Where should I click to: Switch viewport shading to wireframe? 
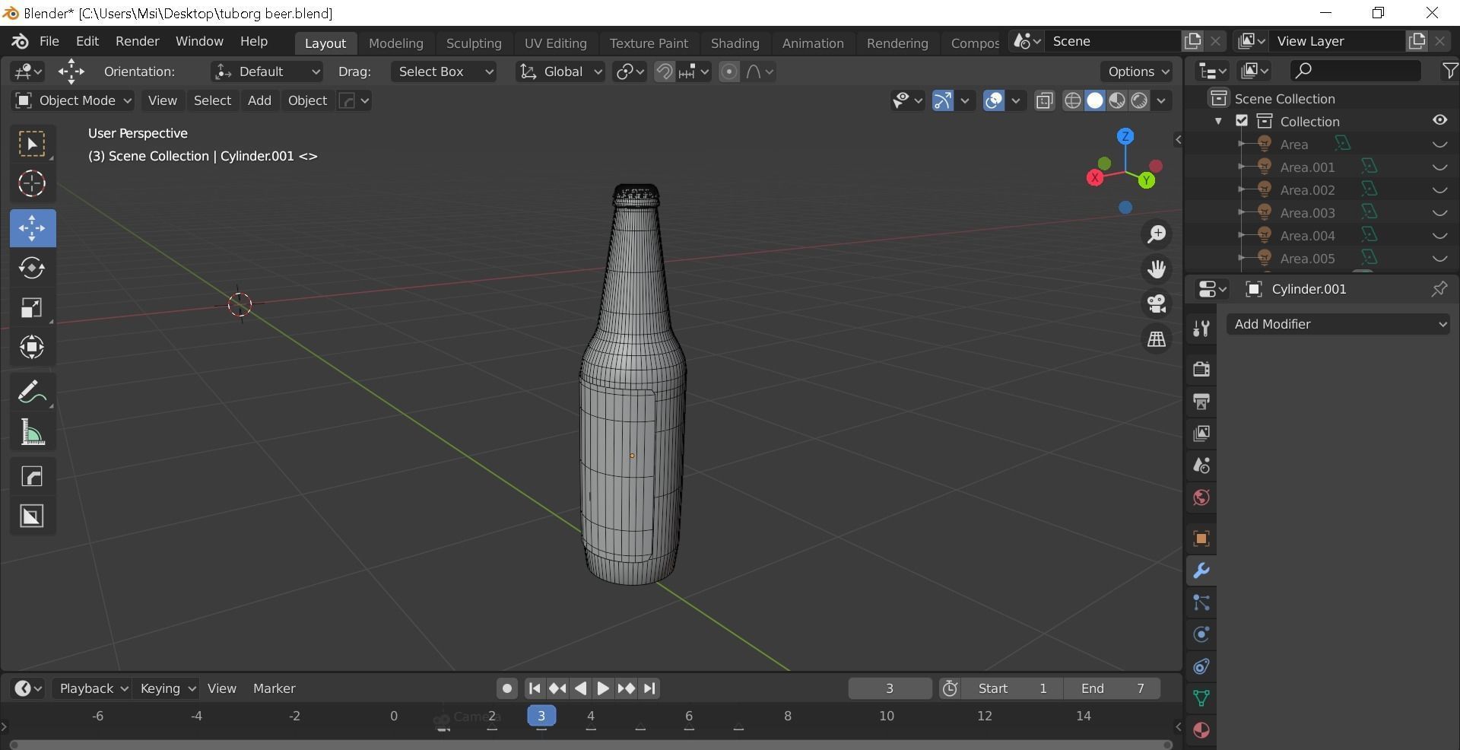click(1072, 100)
